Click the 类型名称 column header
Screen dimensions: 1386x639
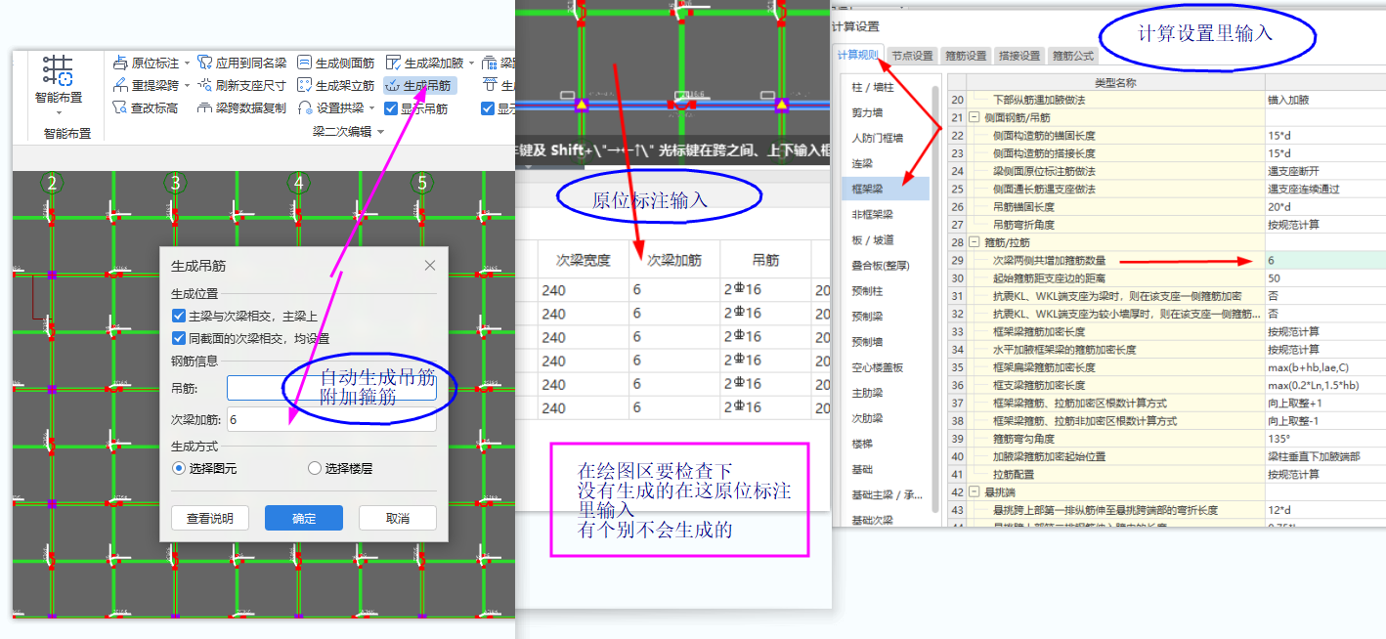pyautogui.click(x=1115, y=82)
